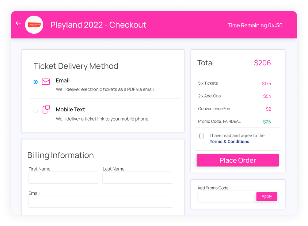
Task: Click the mobile phone text icon
Action: 46,110
